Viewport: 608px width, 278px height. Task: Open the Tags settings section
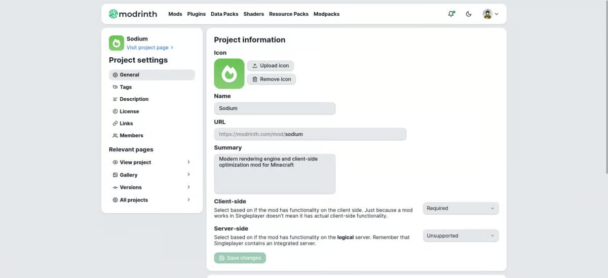tap(126, 87)
